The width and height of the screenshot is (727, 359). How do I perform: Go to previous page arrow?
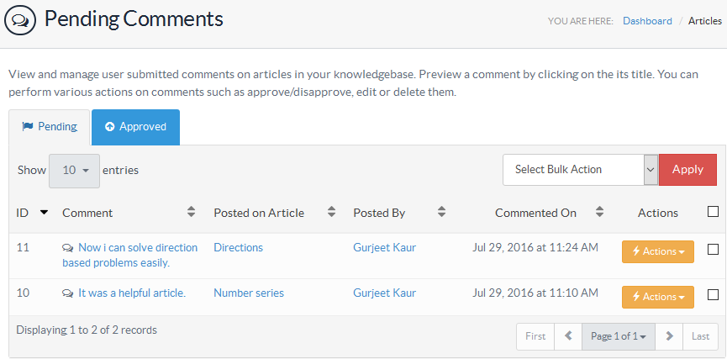[568, 336]
